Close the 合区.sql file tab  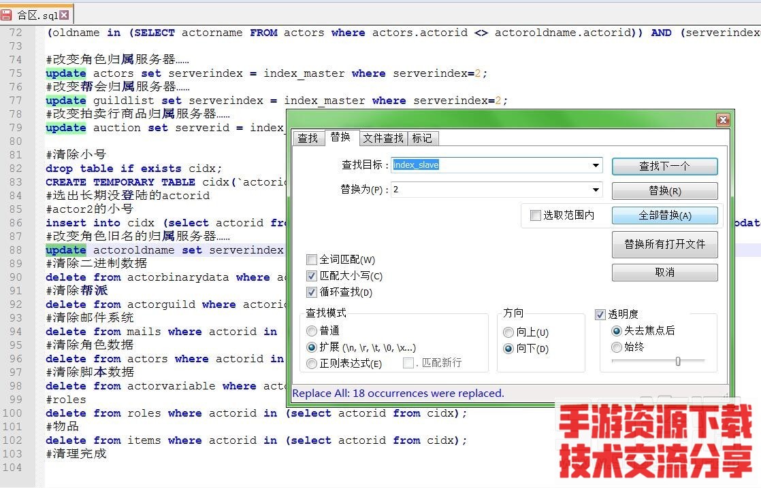[x=64, y=15]
